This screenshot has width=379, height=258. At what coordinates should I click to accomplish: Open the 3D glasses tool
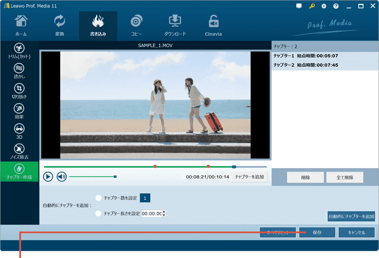pos(19,131)
